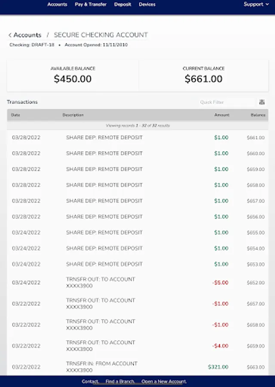Expand the Support dropdown menu
This screenshot has height=387, width=275.
(x=256, y=4)
